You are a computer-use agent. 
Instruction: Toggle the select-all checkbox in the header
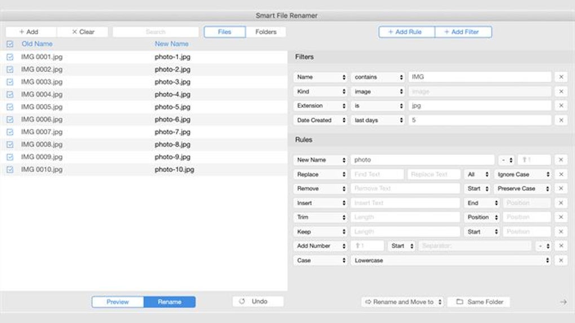click(x=10, y=44)
